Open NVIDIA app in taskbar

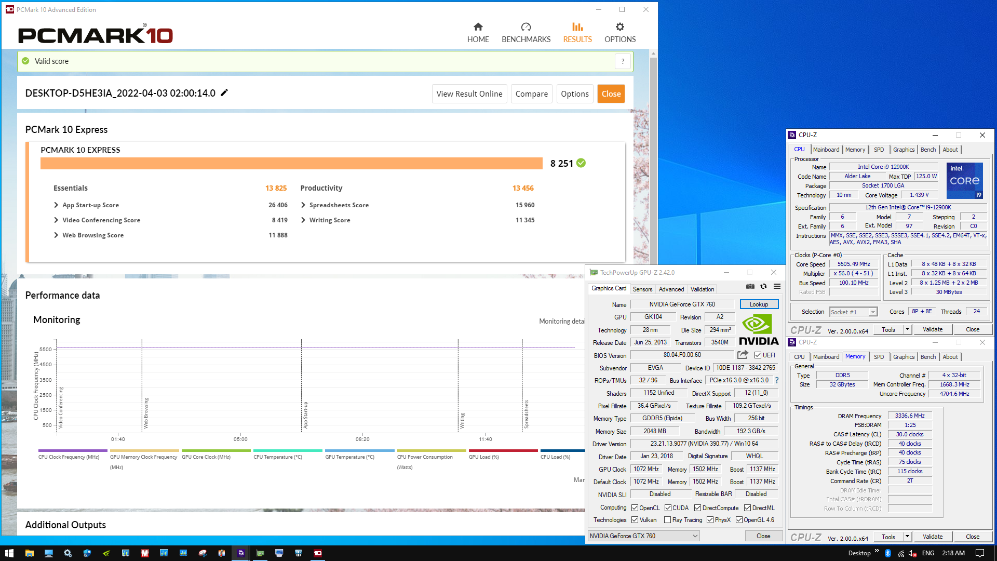pyautogui.click(x=106, y=553)
